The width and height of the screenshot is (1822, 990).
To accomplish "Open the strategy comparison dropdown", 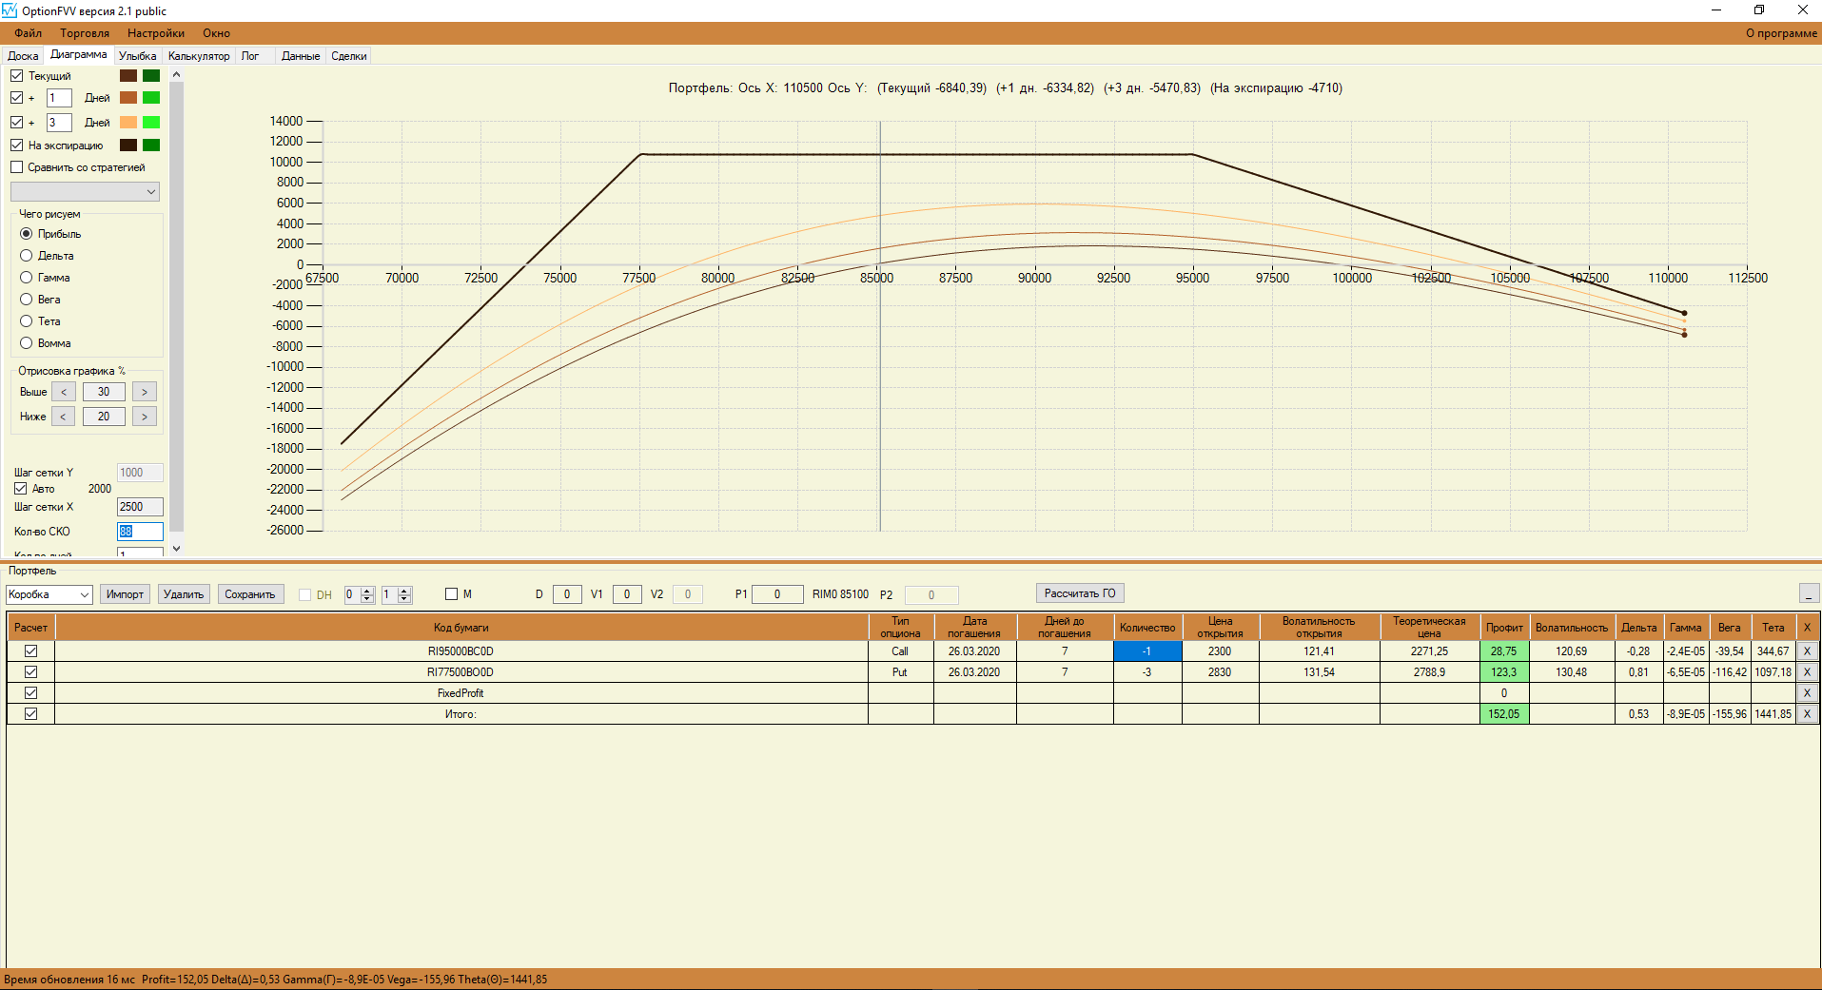I will point(85,192).
